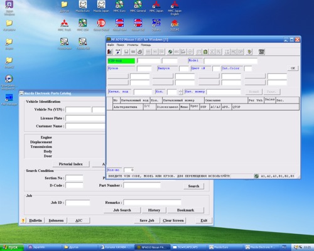Open the Subaru desktop shortcut
The width and height of the screenshot is (314, 251).
156,25
